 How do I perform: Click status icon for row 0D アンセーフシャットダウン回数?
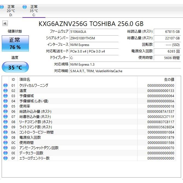coord(5,148)
